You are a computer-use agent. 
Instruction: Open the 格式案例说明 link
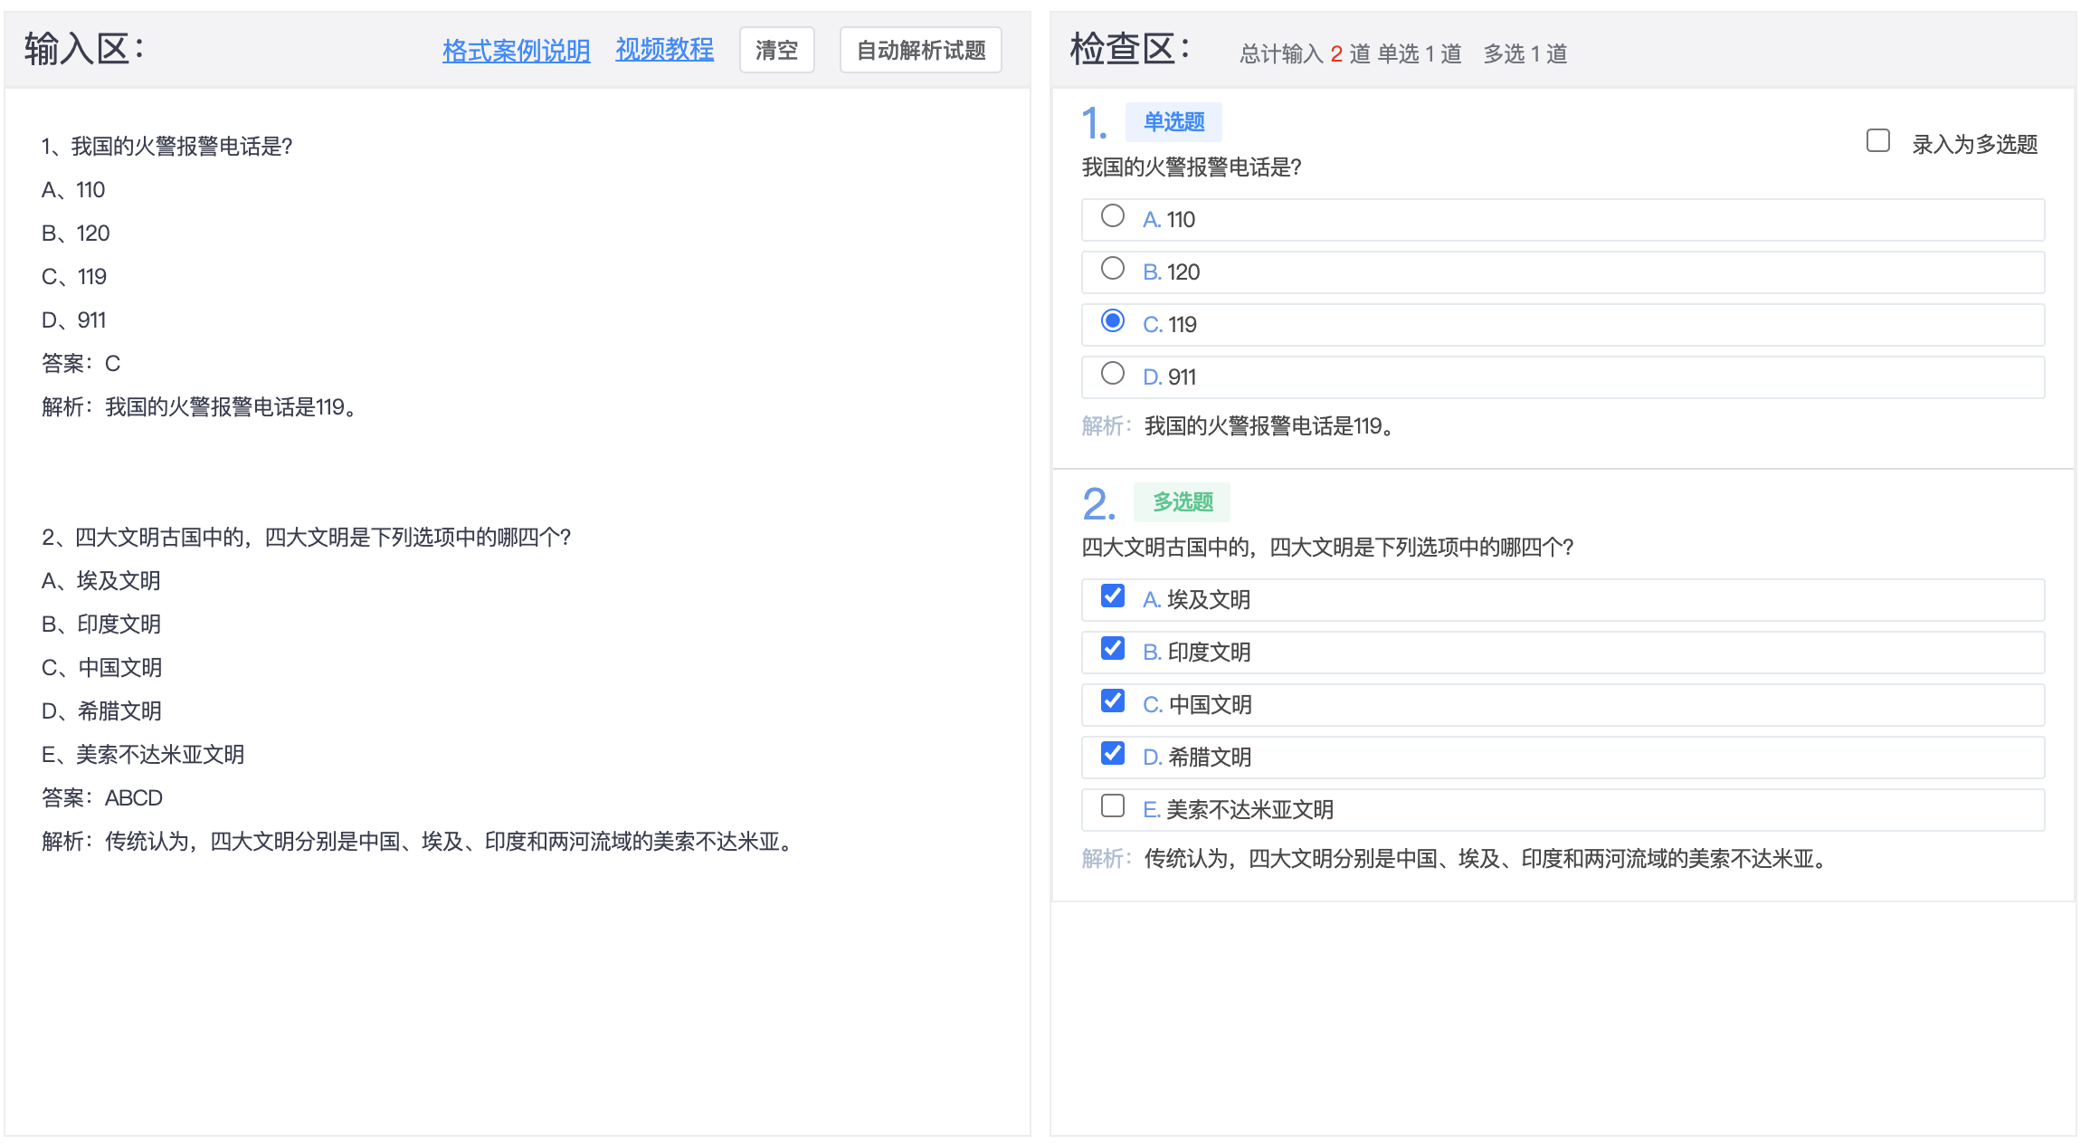(516, 50)
